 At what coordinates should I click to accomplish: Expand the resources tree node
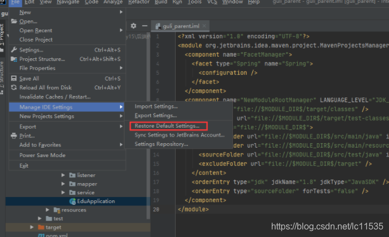pos(47,210)
